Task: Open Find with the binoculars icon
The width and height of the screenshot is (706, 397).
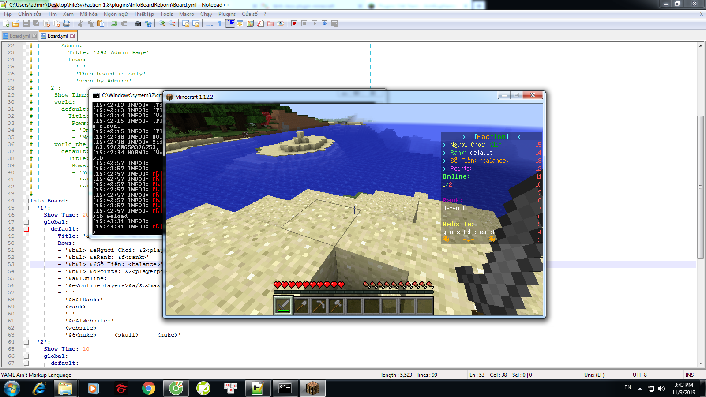Action: click(x=138, y=23)
